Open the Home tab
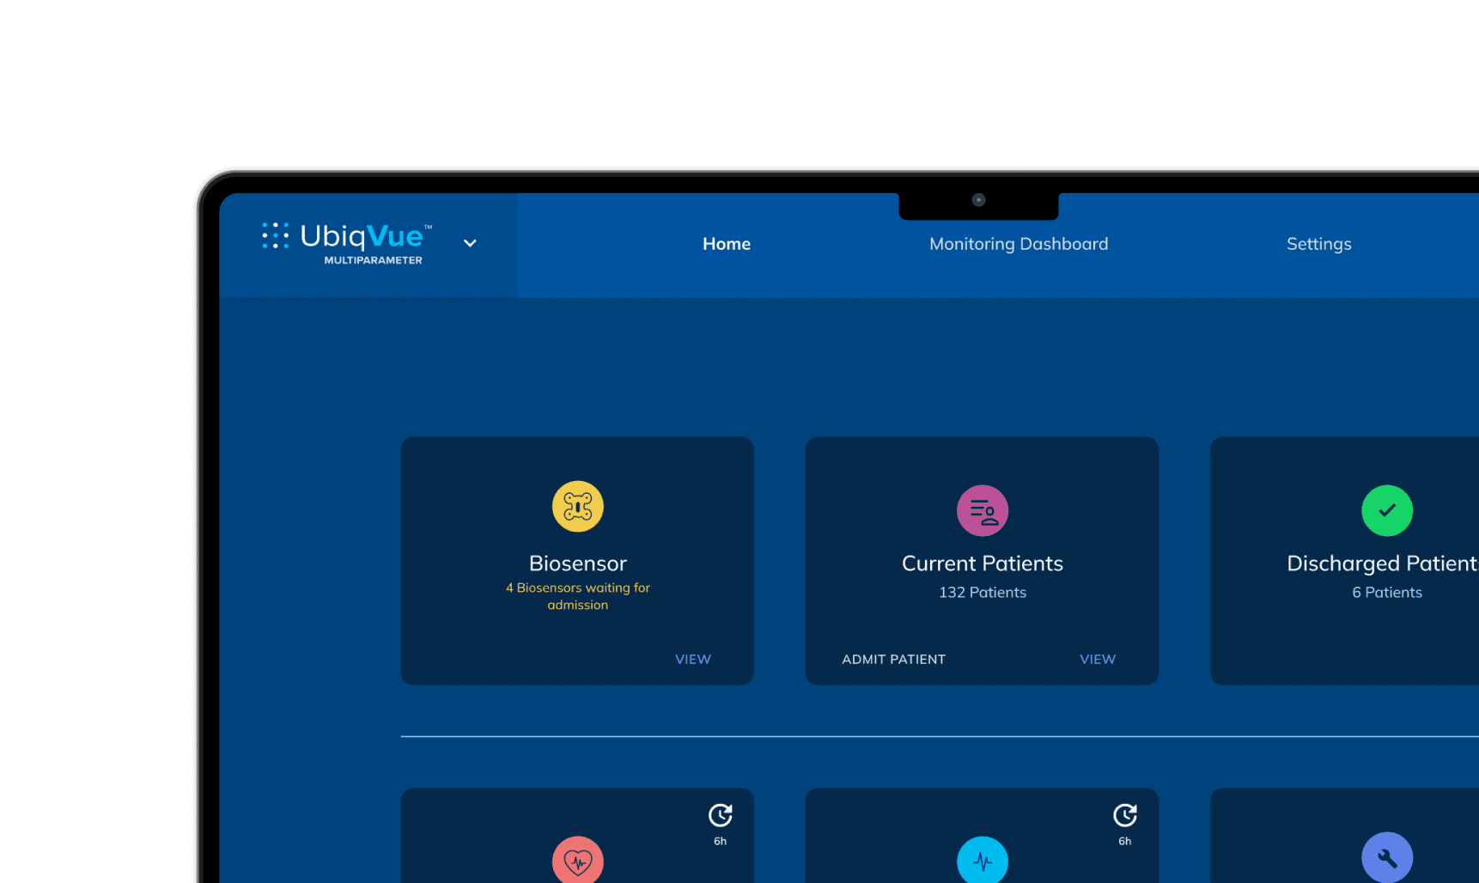This screenshot has height=883, width=1479. (x=727, y=244)
